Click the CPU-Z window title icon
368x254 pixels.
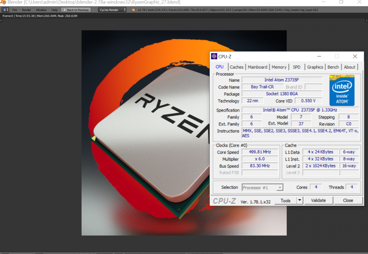pyautogui.click(x=214, y=56)
